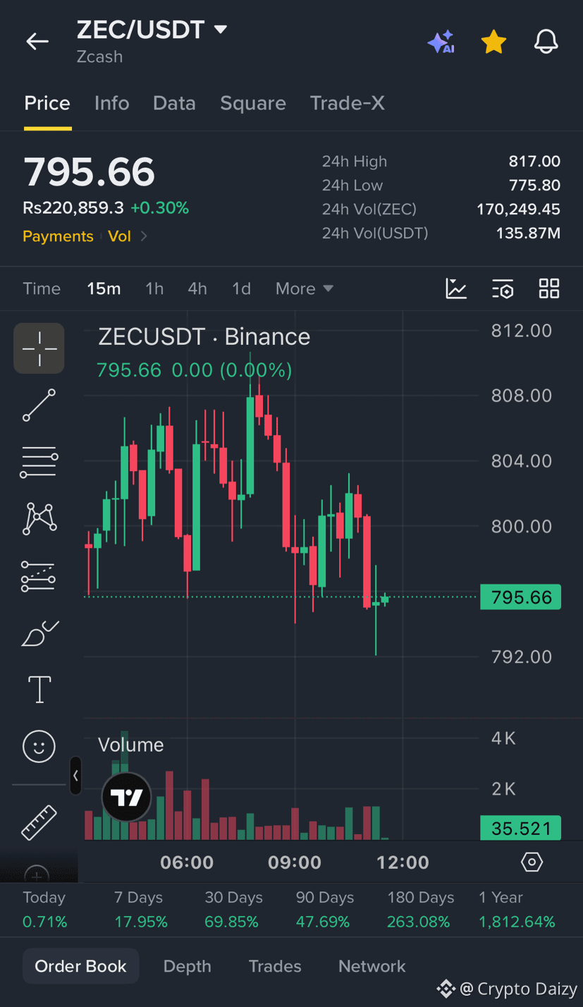The height and width of the screenshot is (1007, 583).
Task: Open the Trade-X tab
Action: [348, 104]
